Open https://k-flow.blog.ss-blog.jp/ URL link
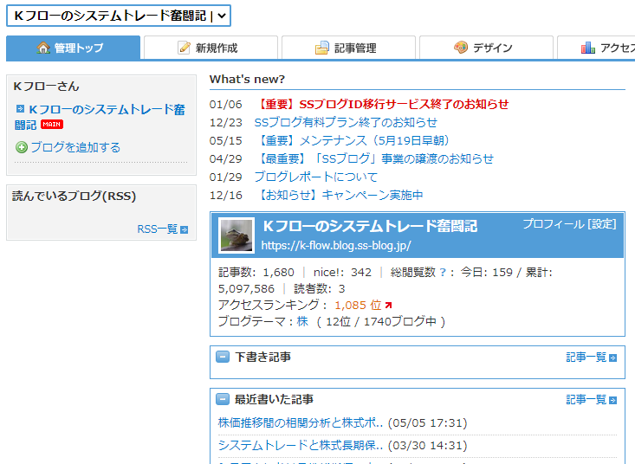 pos(336,246)
